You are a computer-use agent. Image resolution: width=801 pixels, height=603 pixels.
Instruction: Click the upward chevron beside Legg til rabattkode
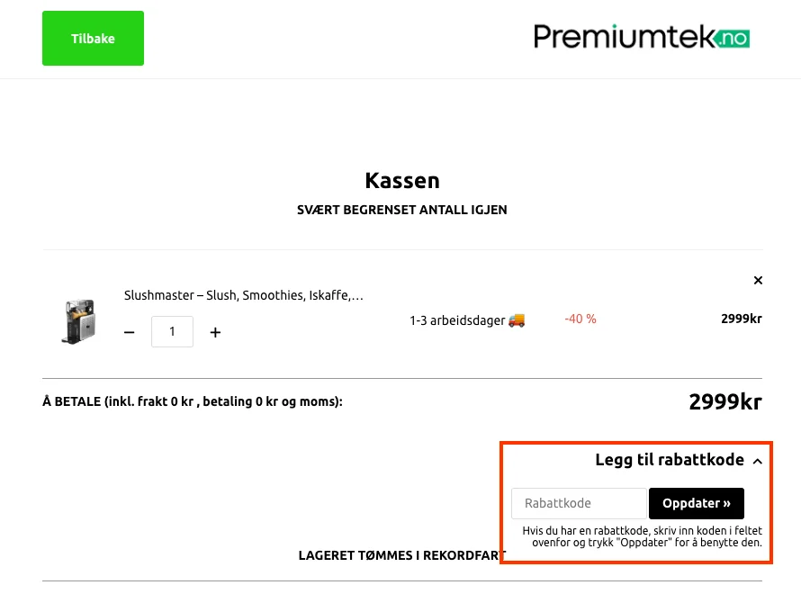click(757, 461)
